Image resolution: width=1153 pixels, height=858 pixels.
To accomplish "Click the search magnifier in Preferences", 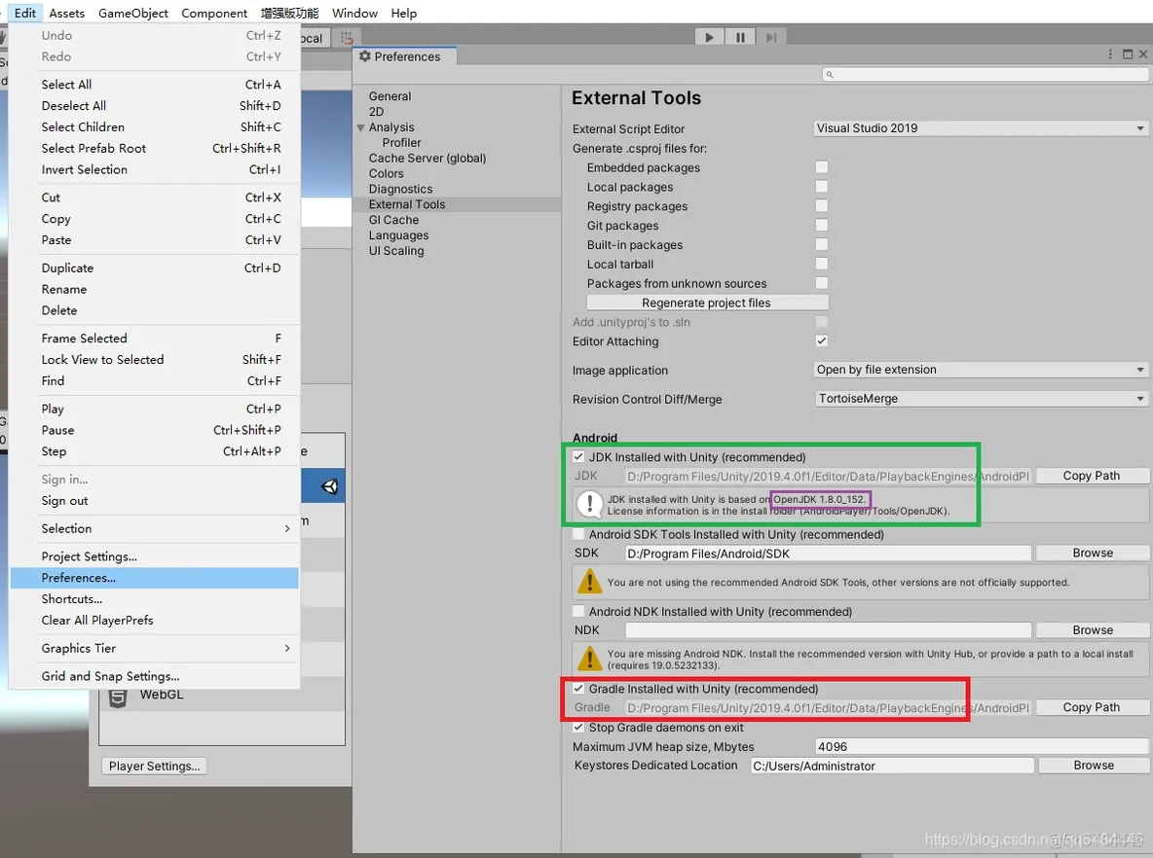I will pyautogui.click(x=830, y=74).
